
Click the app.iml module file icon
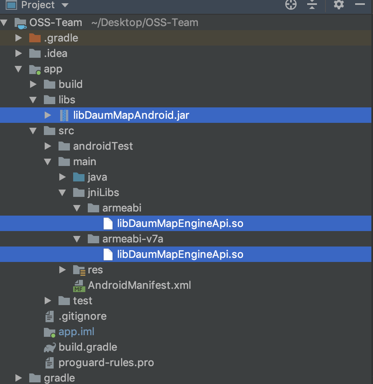click(50, 332)
